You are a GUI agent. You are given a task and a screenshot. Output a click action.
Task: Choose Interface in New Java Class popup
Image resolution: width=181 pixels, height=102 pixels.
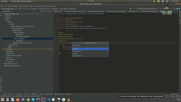click(90, 51)
